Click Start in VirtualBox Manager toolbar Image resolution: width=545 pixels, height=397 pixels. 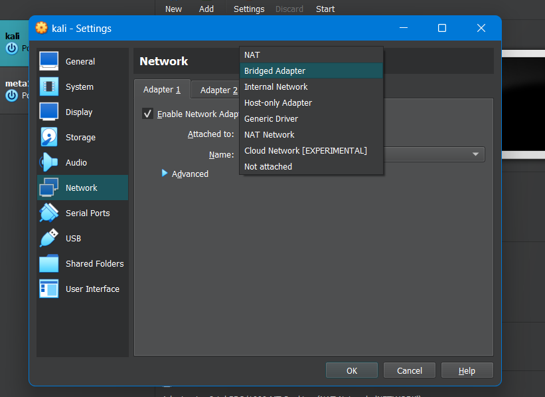[x=325, y=9]
